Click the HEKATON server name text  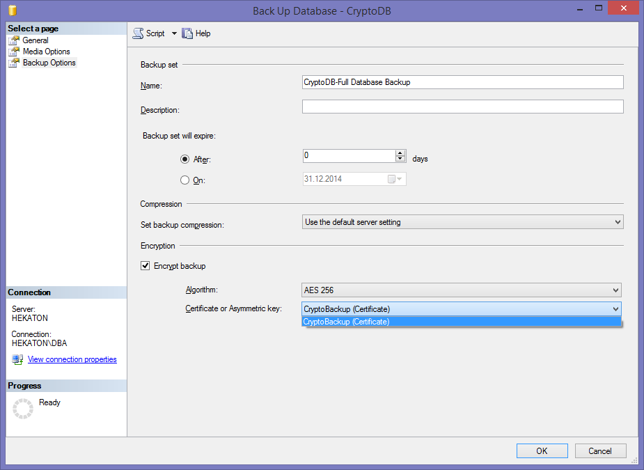pyautogui.click(x=29, y=318)
